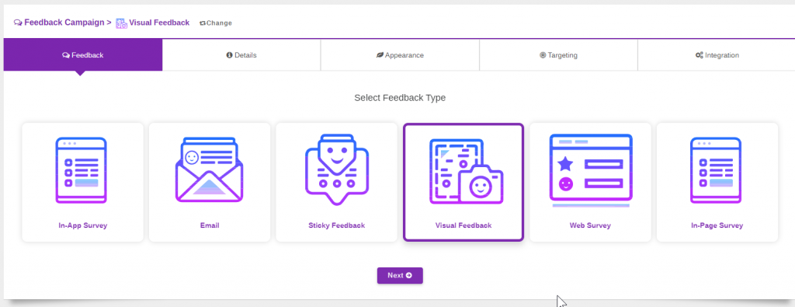Pick the Sticky Feedback speech bubble icon
795x307 pixels.
(x=337, y=170)
